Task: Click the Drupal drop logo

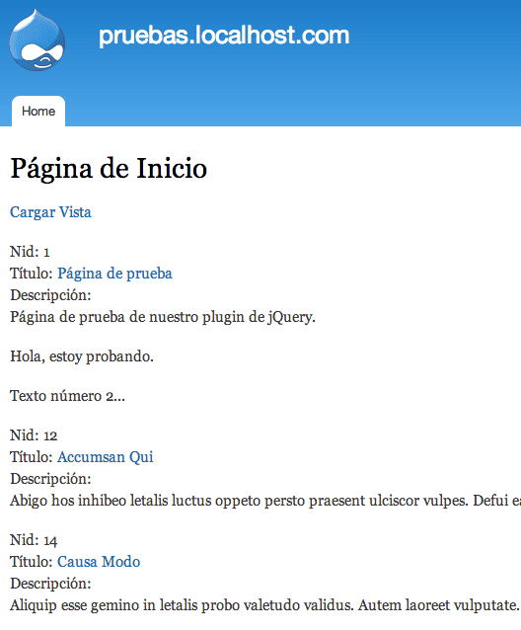Action: [x=37, y=39]
